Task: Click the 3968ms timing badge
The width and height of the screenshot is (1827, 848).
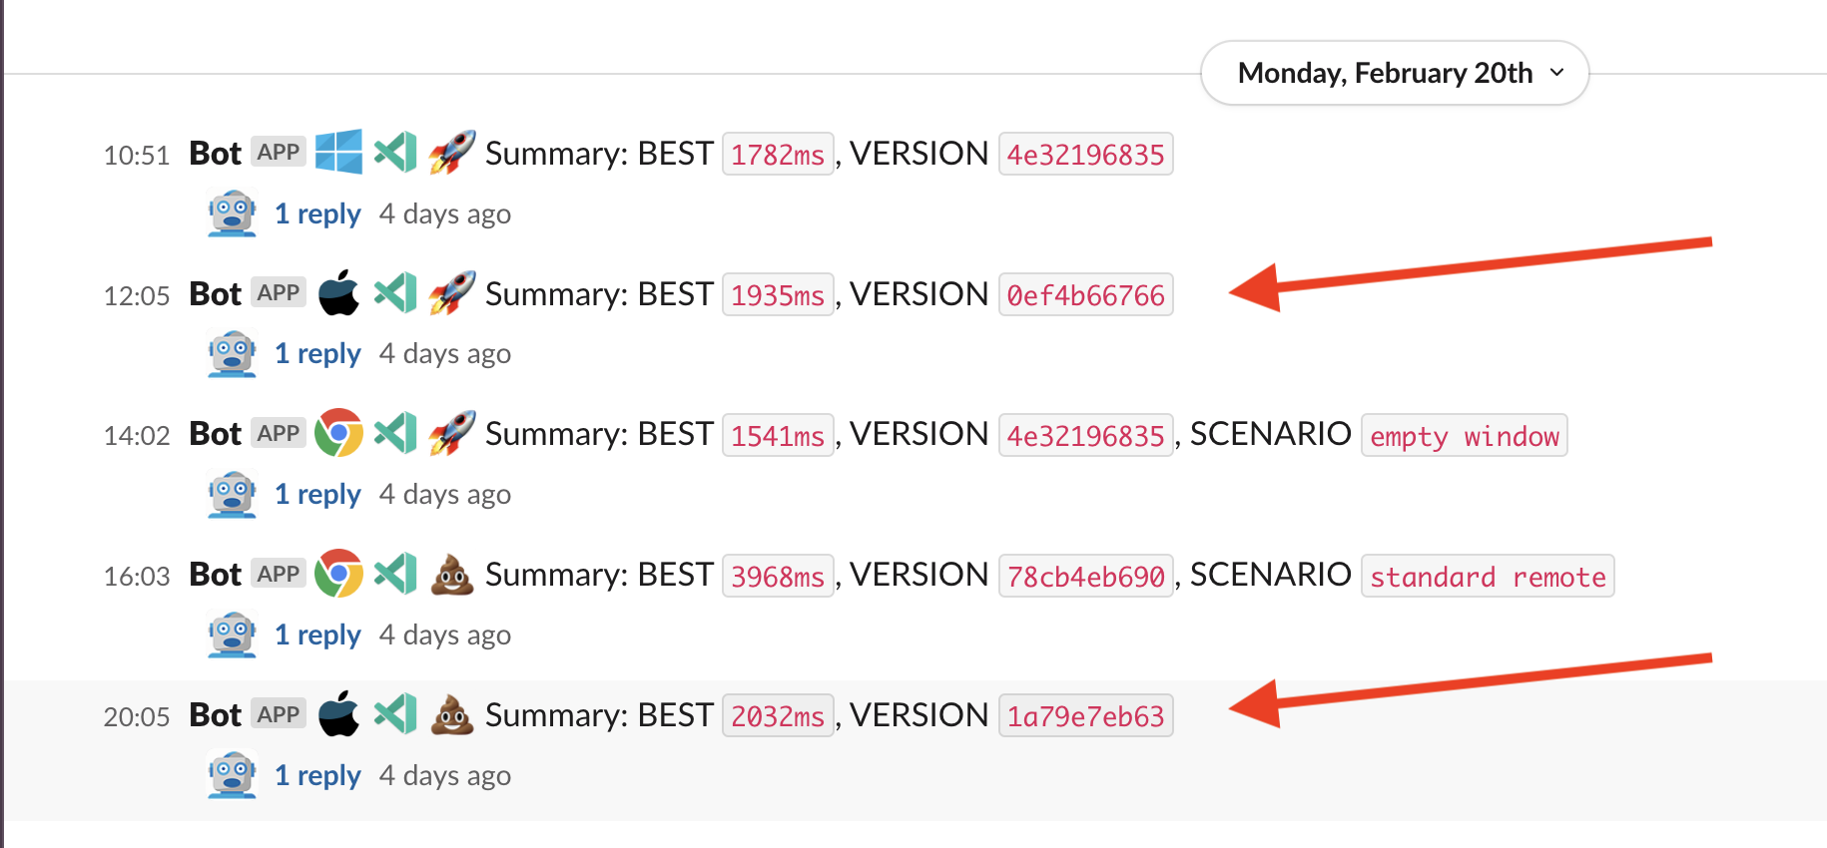Action: (778, 576)
